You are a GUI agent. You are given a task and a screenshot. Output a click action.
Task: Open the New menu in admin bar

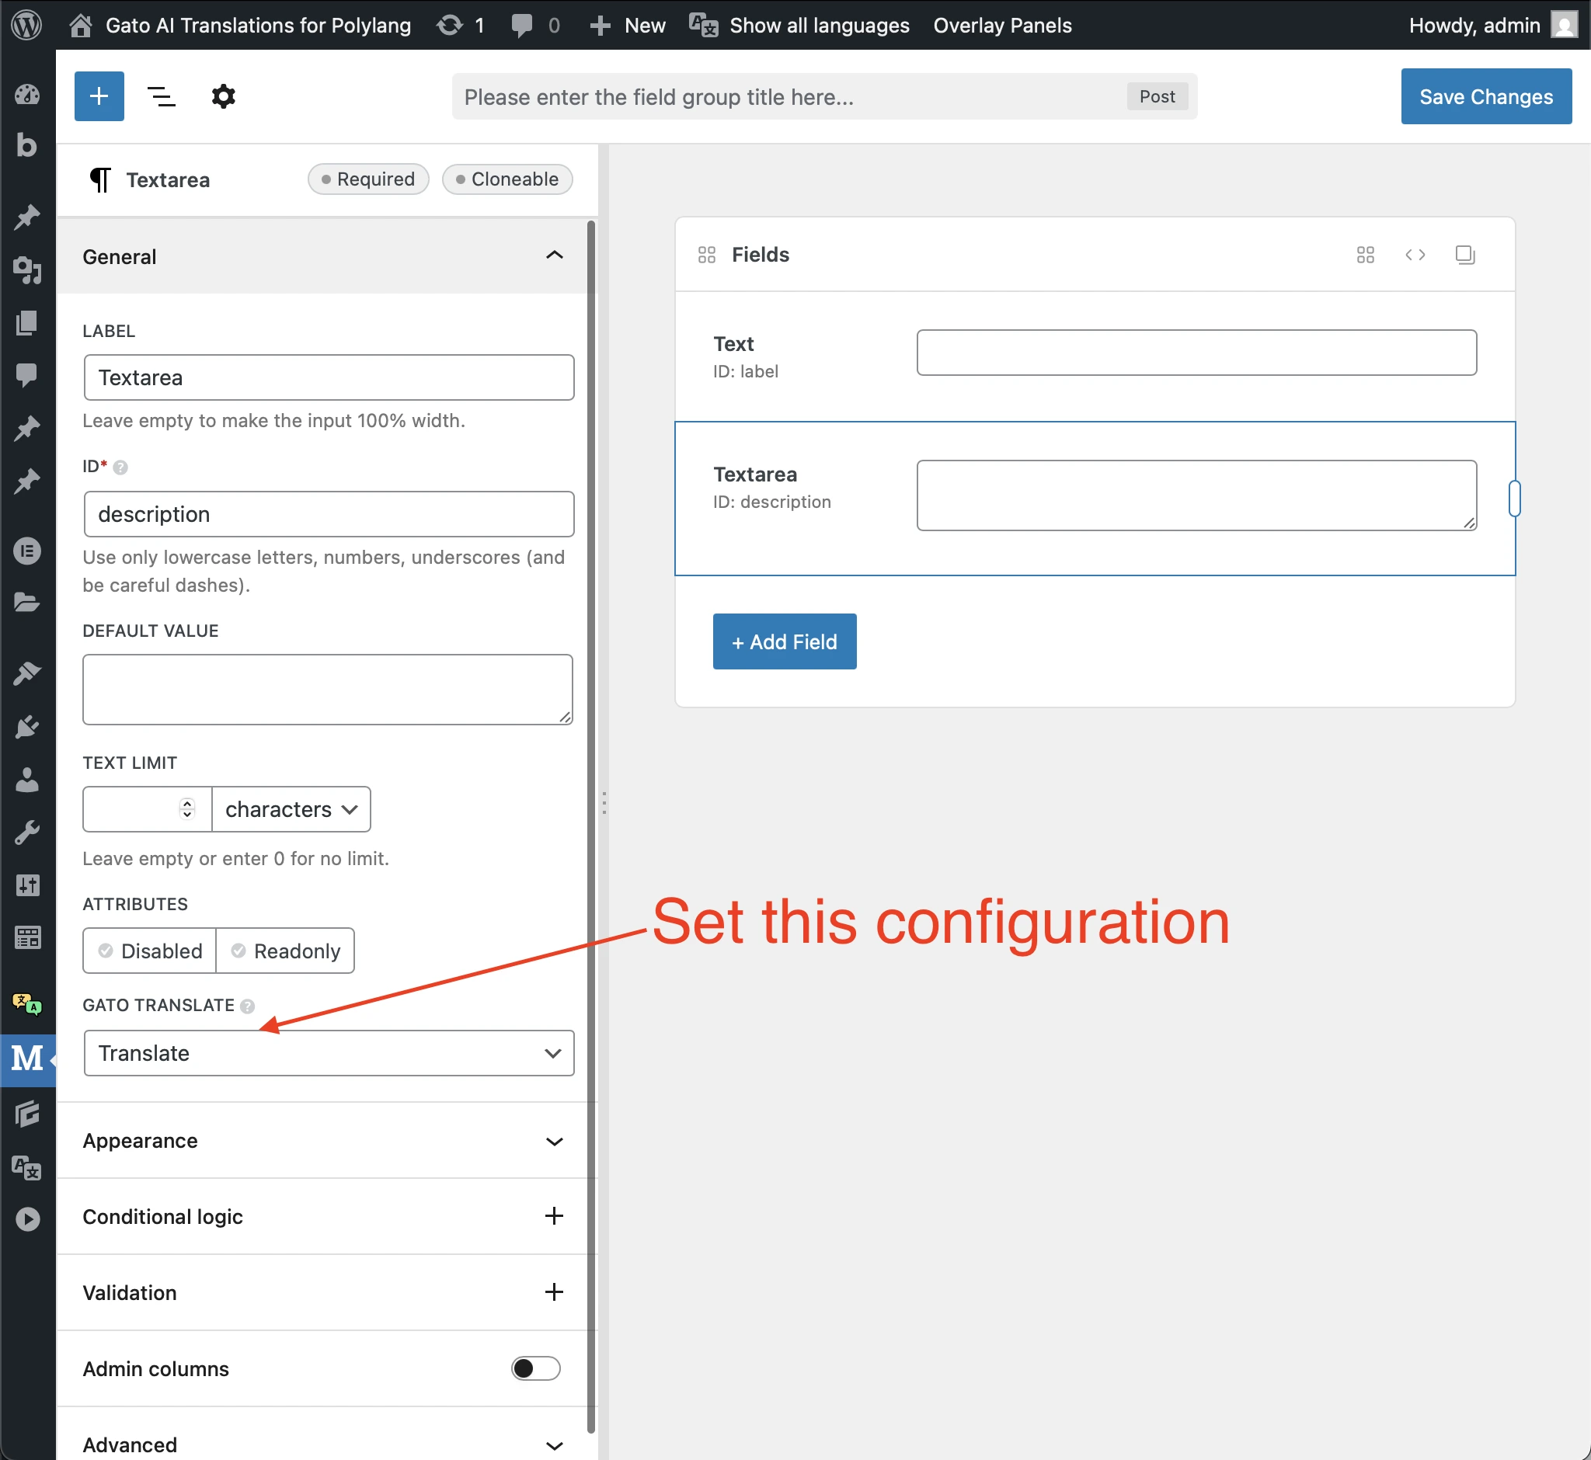(x=627, y=25)
